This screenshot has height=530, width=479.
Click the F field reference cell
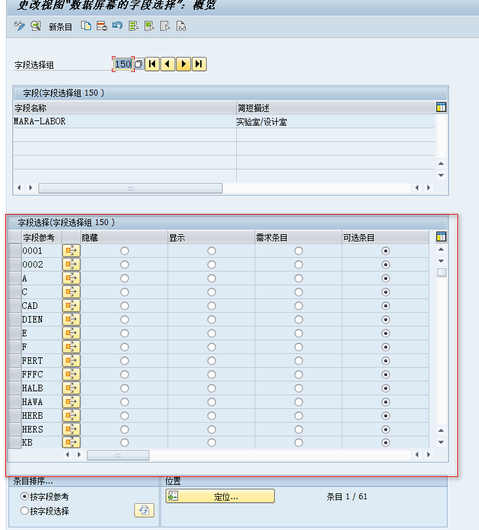(x=42, y=347)
